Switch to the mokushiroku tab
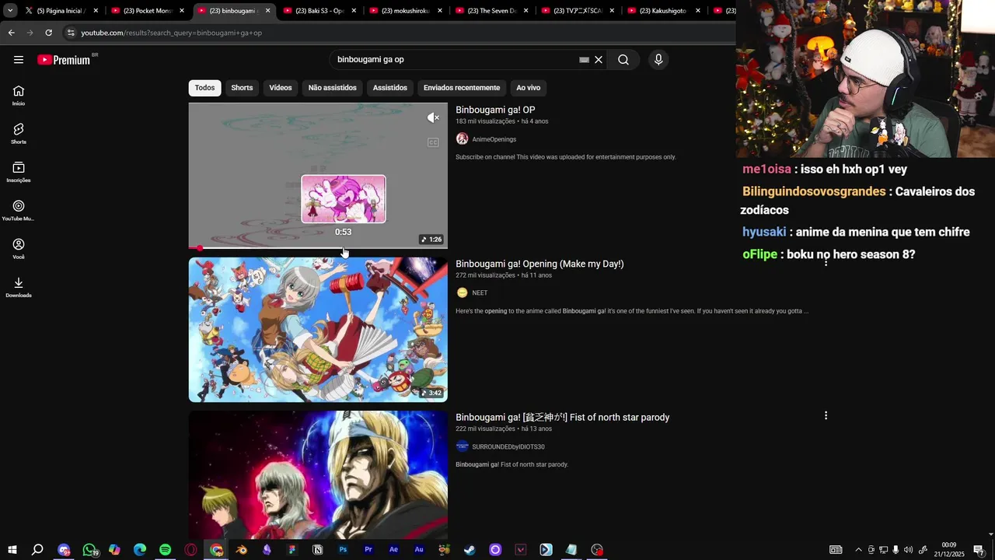The width and height of the screenshot is (995, 560). click(406, 11)
